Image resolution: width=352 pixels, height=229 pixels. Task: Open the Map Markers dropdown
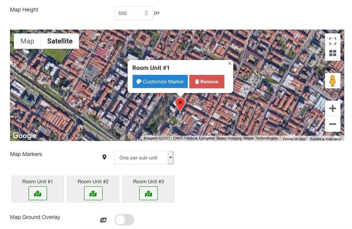tap(143, 158)
